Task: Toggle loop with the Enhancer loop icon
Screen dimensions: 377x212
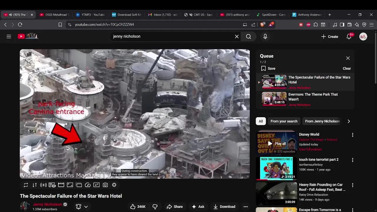Action: [26, 185]
